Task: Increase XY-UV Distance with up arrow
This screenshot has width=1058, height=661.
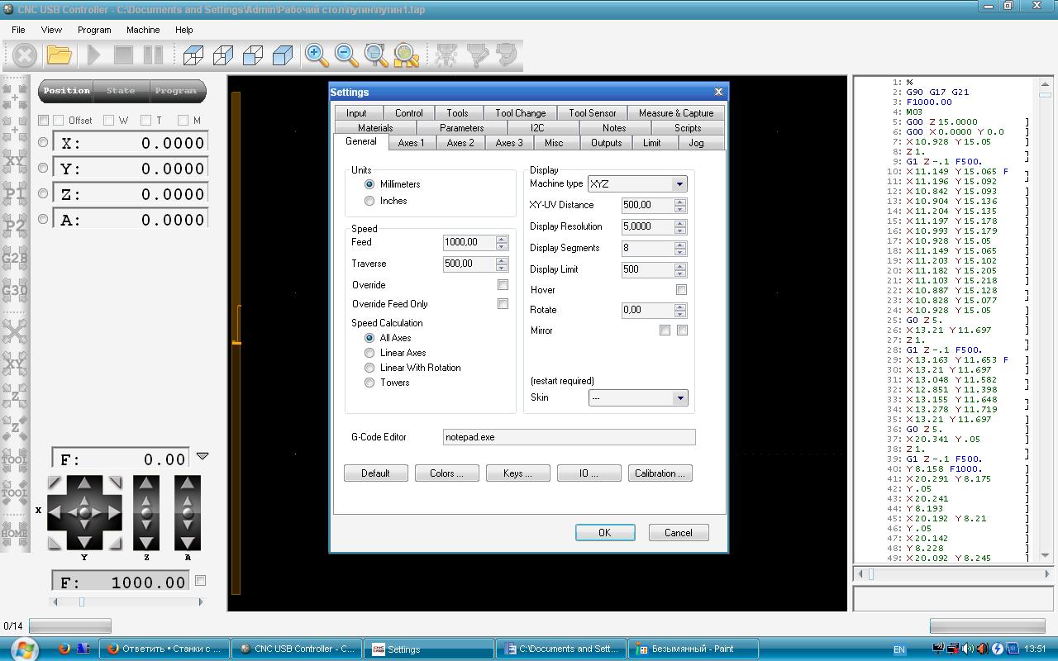Action: 680,202
